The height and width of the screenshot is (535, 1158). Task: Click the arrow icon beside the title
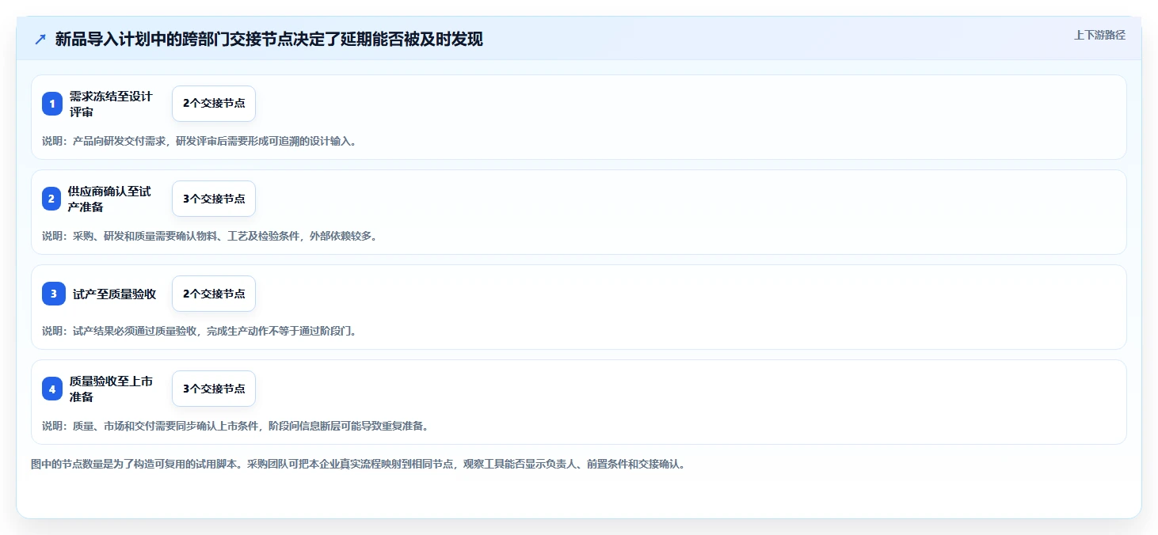(40, 40)
